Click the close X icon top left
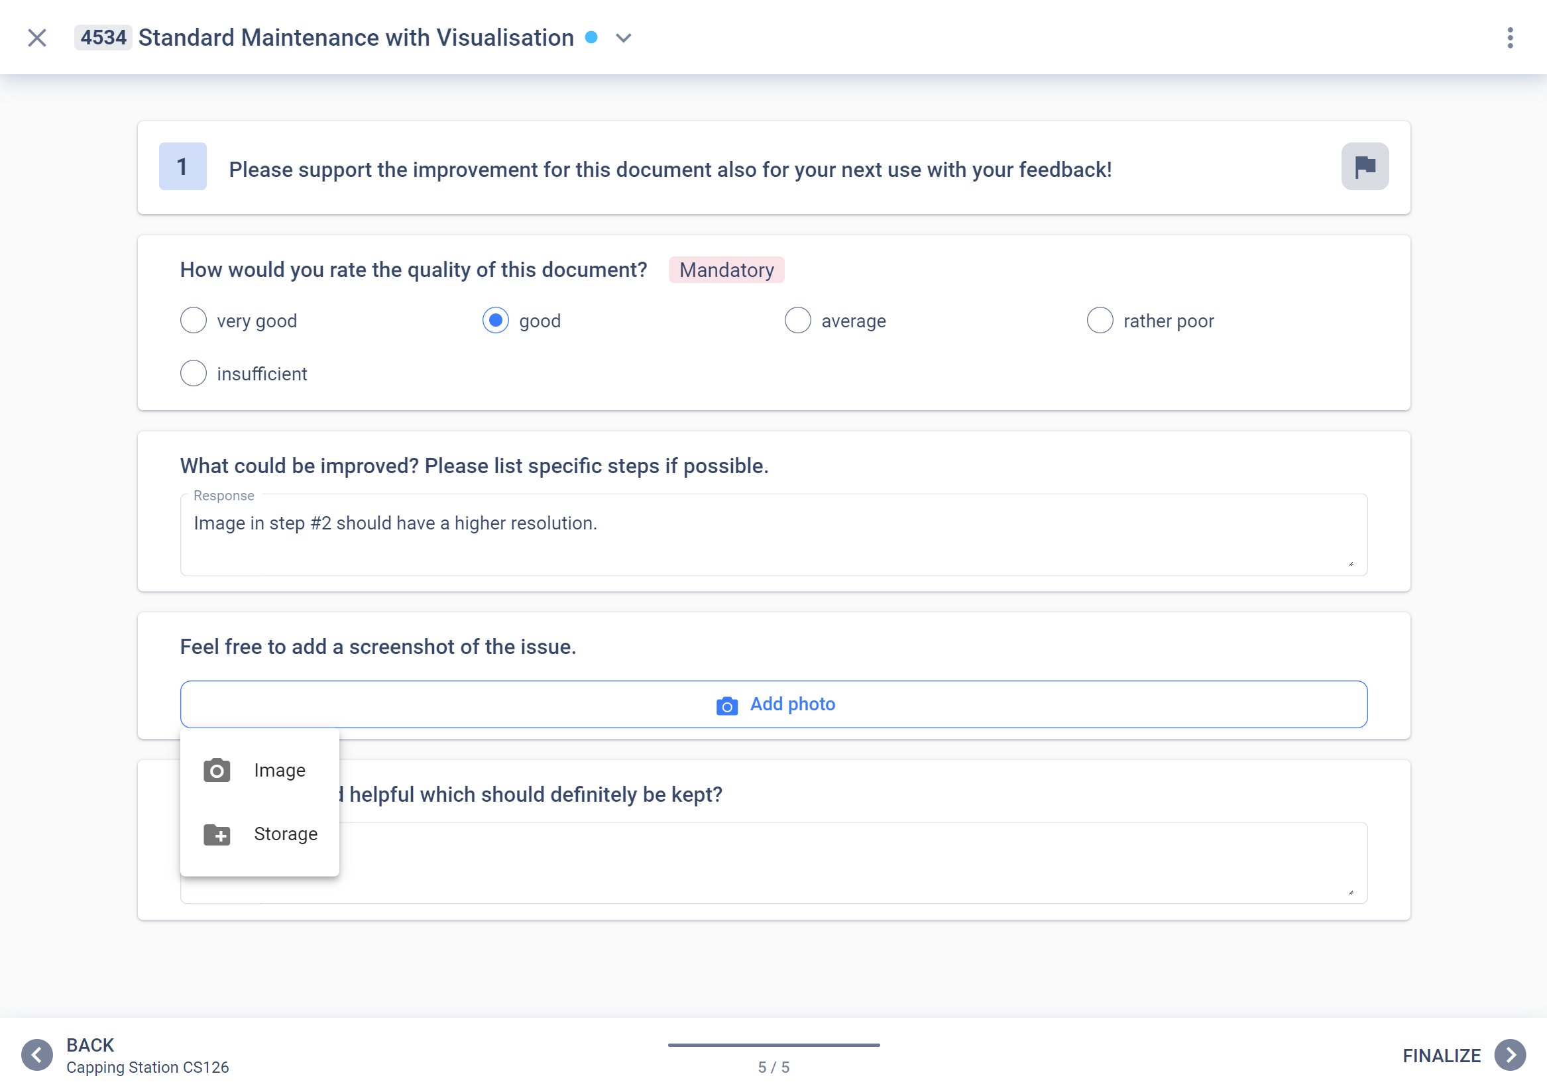Viewport: 1547px width, 1092px height. coord(36,36)
